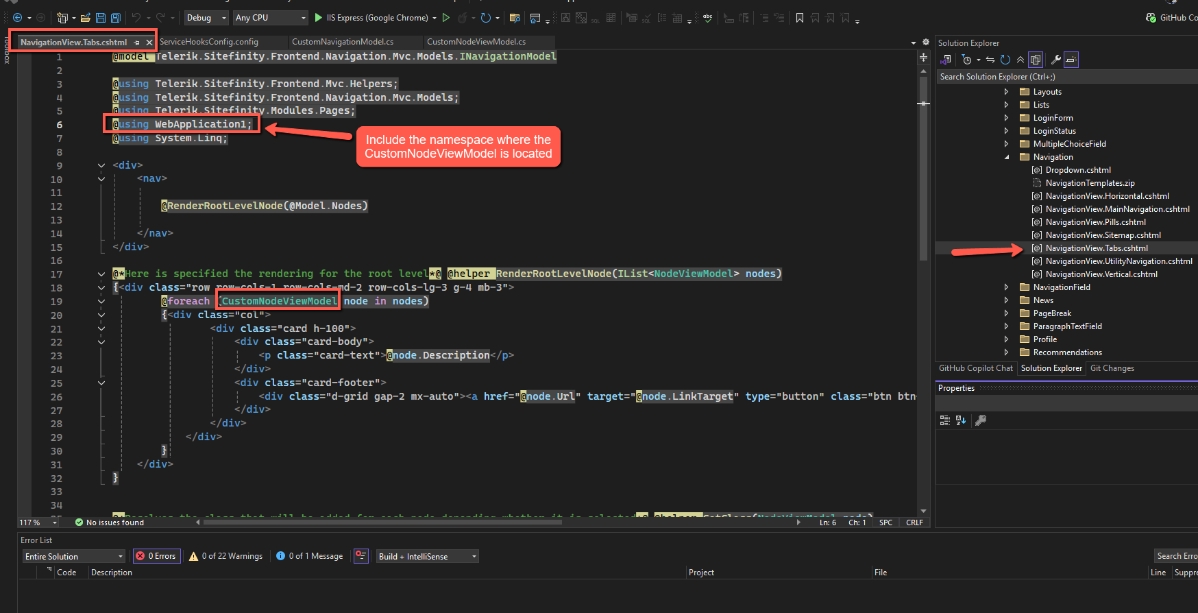Open the Entire Solution scope dropdown
Image resolution: width=1198 pixels, height=613 pixels.
click(x=74, y=556)
